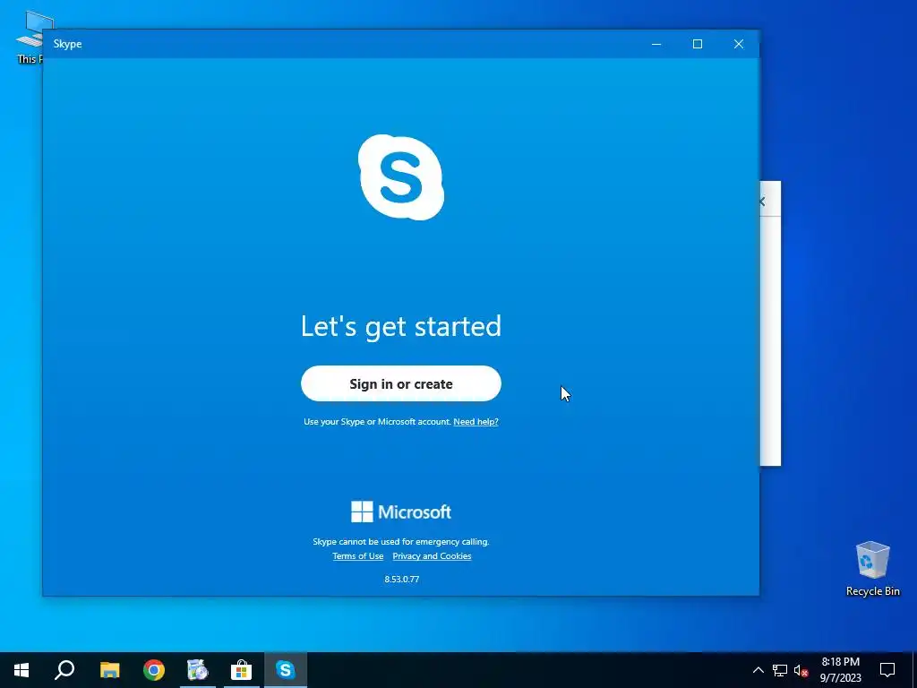Click the Microsoft logo in Skype window
This screenshot has width=917, height=688.
point(400,512)
